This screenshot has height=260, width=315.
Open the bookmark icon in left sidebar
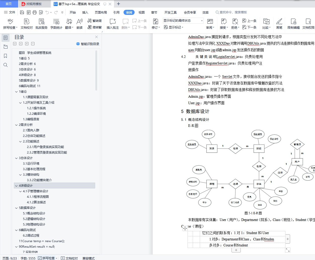click(5, 56)
